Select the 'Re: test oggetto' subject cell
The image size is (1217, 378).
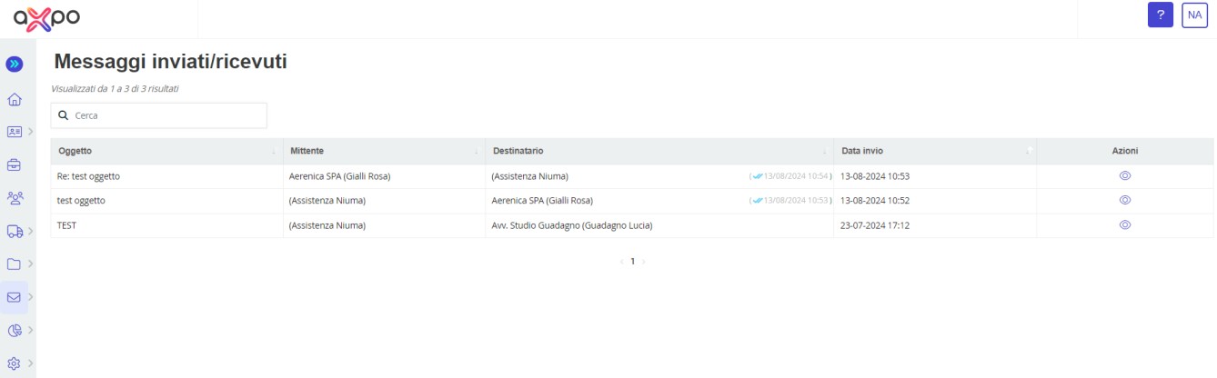click(x=167, y=176)
